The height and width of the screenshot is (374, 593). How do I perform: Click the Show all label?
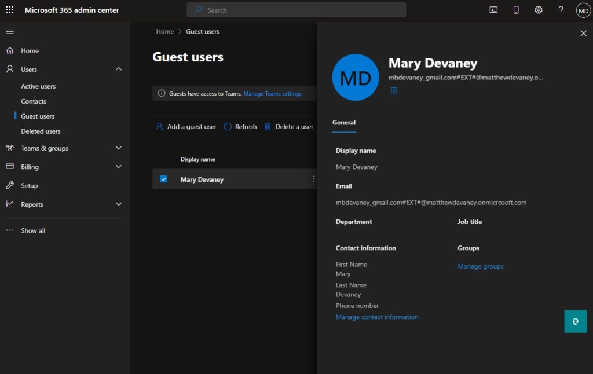click(33, 230)
